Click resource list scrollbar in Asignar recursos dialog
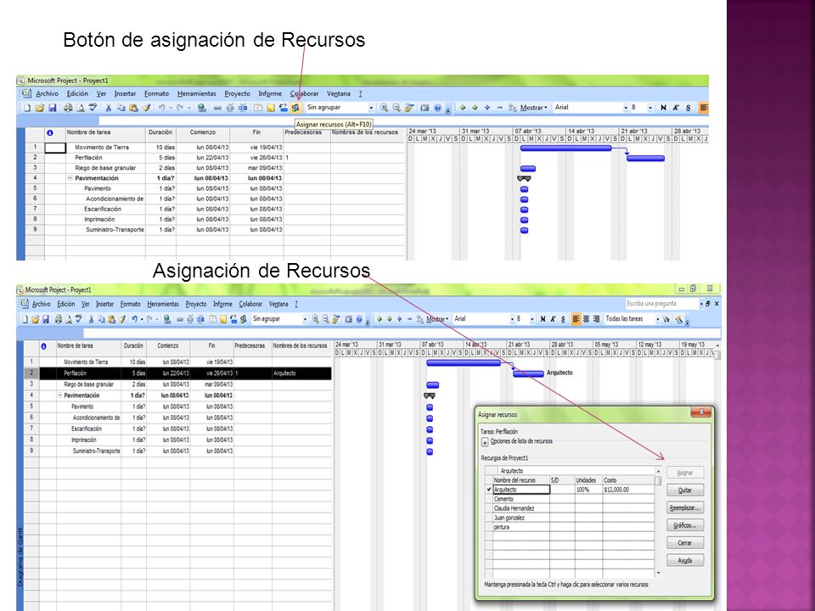Image resolution: width=815 pixels, height=611 pixels. pyautogui.click(x=659, y=522)
